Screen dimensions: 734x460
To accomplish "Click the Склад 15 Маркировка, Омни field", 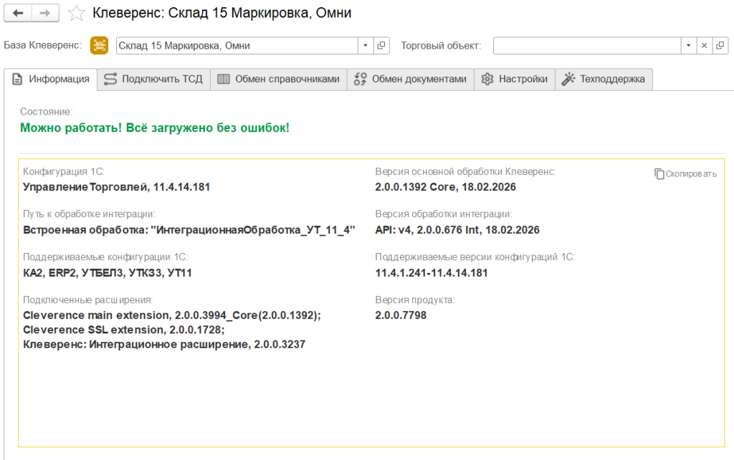I will 237,45.
